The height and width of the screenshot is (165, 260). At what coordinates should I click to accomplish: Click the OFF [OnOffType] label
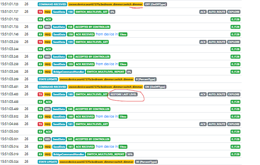[x=156, y=4]
